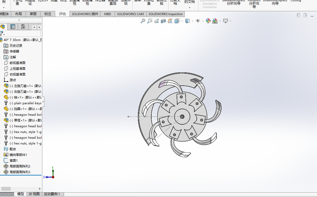
Task: Switch to the 草图 ribbon tab
Action: (33, 14)
